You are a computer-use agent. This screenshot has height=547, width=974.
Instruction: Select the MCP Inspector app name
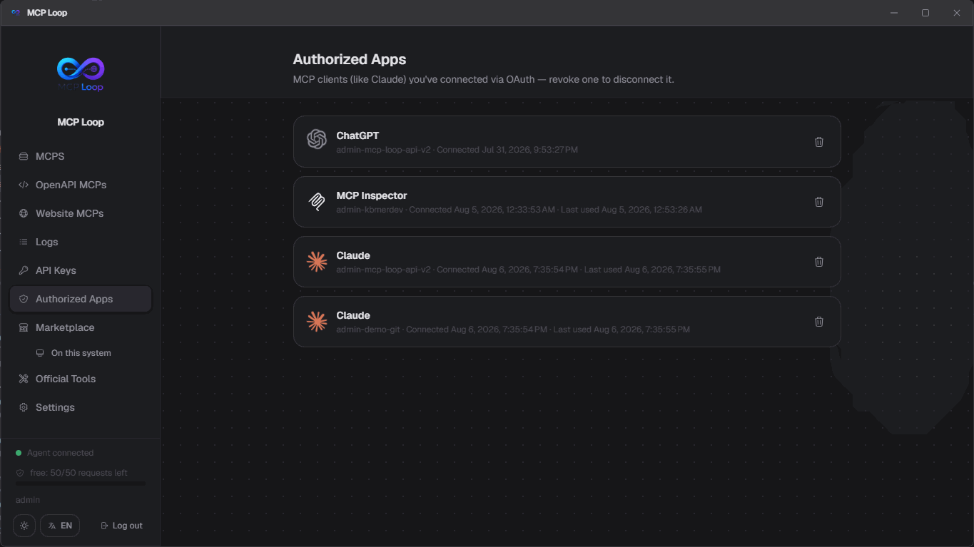tap(372, 195)
